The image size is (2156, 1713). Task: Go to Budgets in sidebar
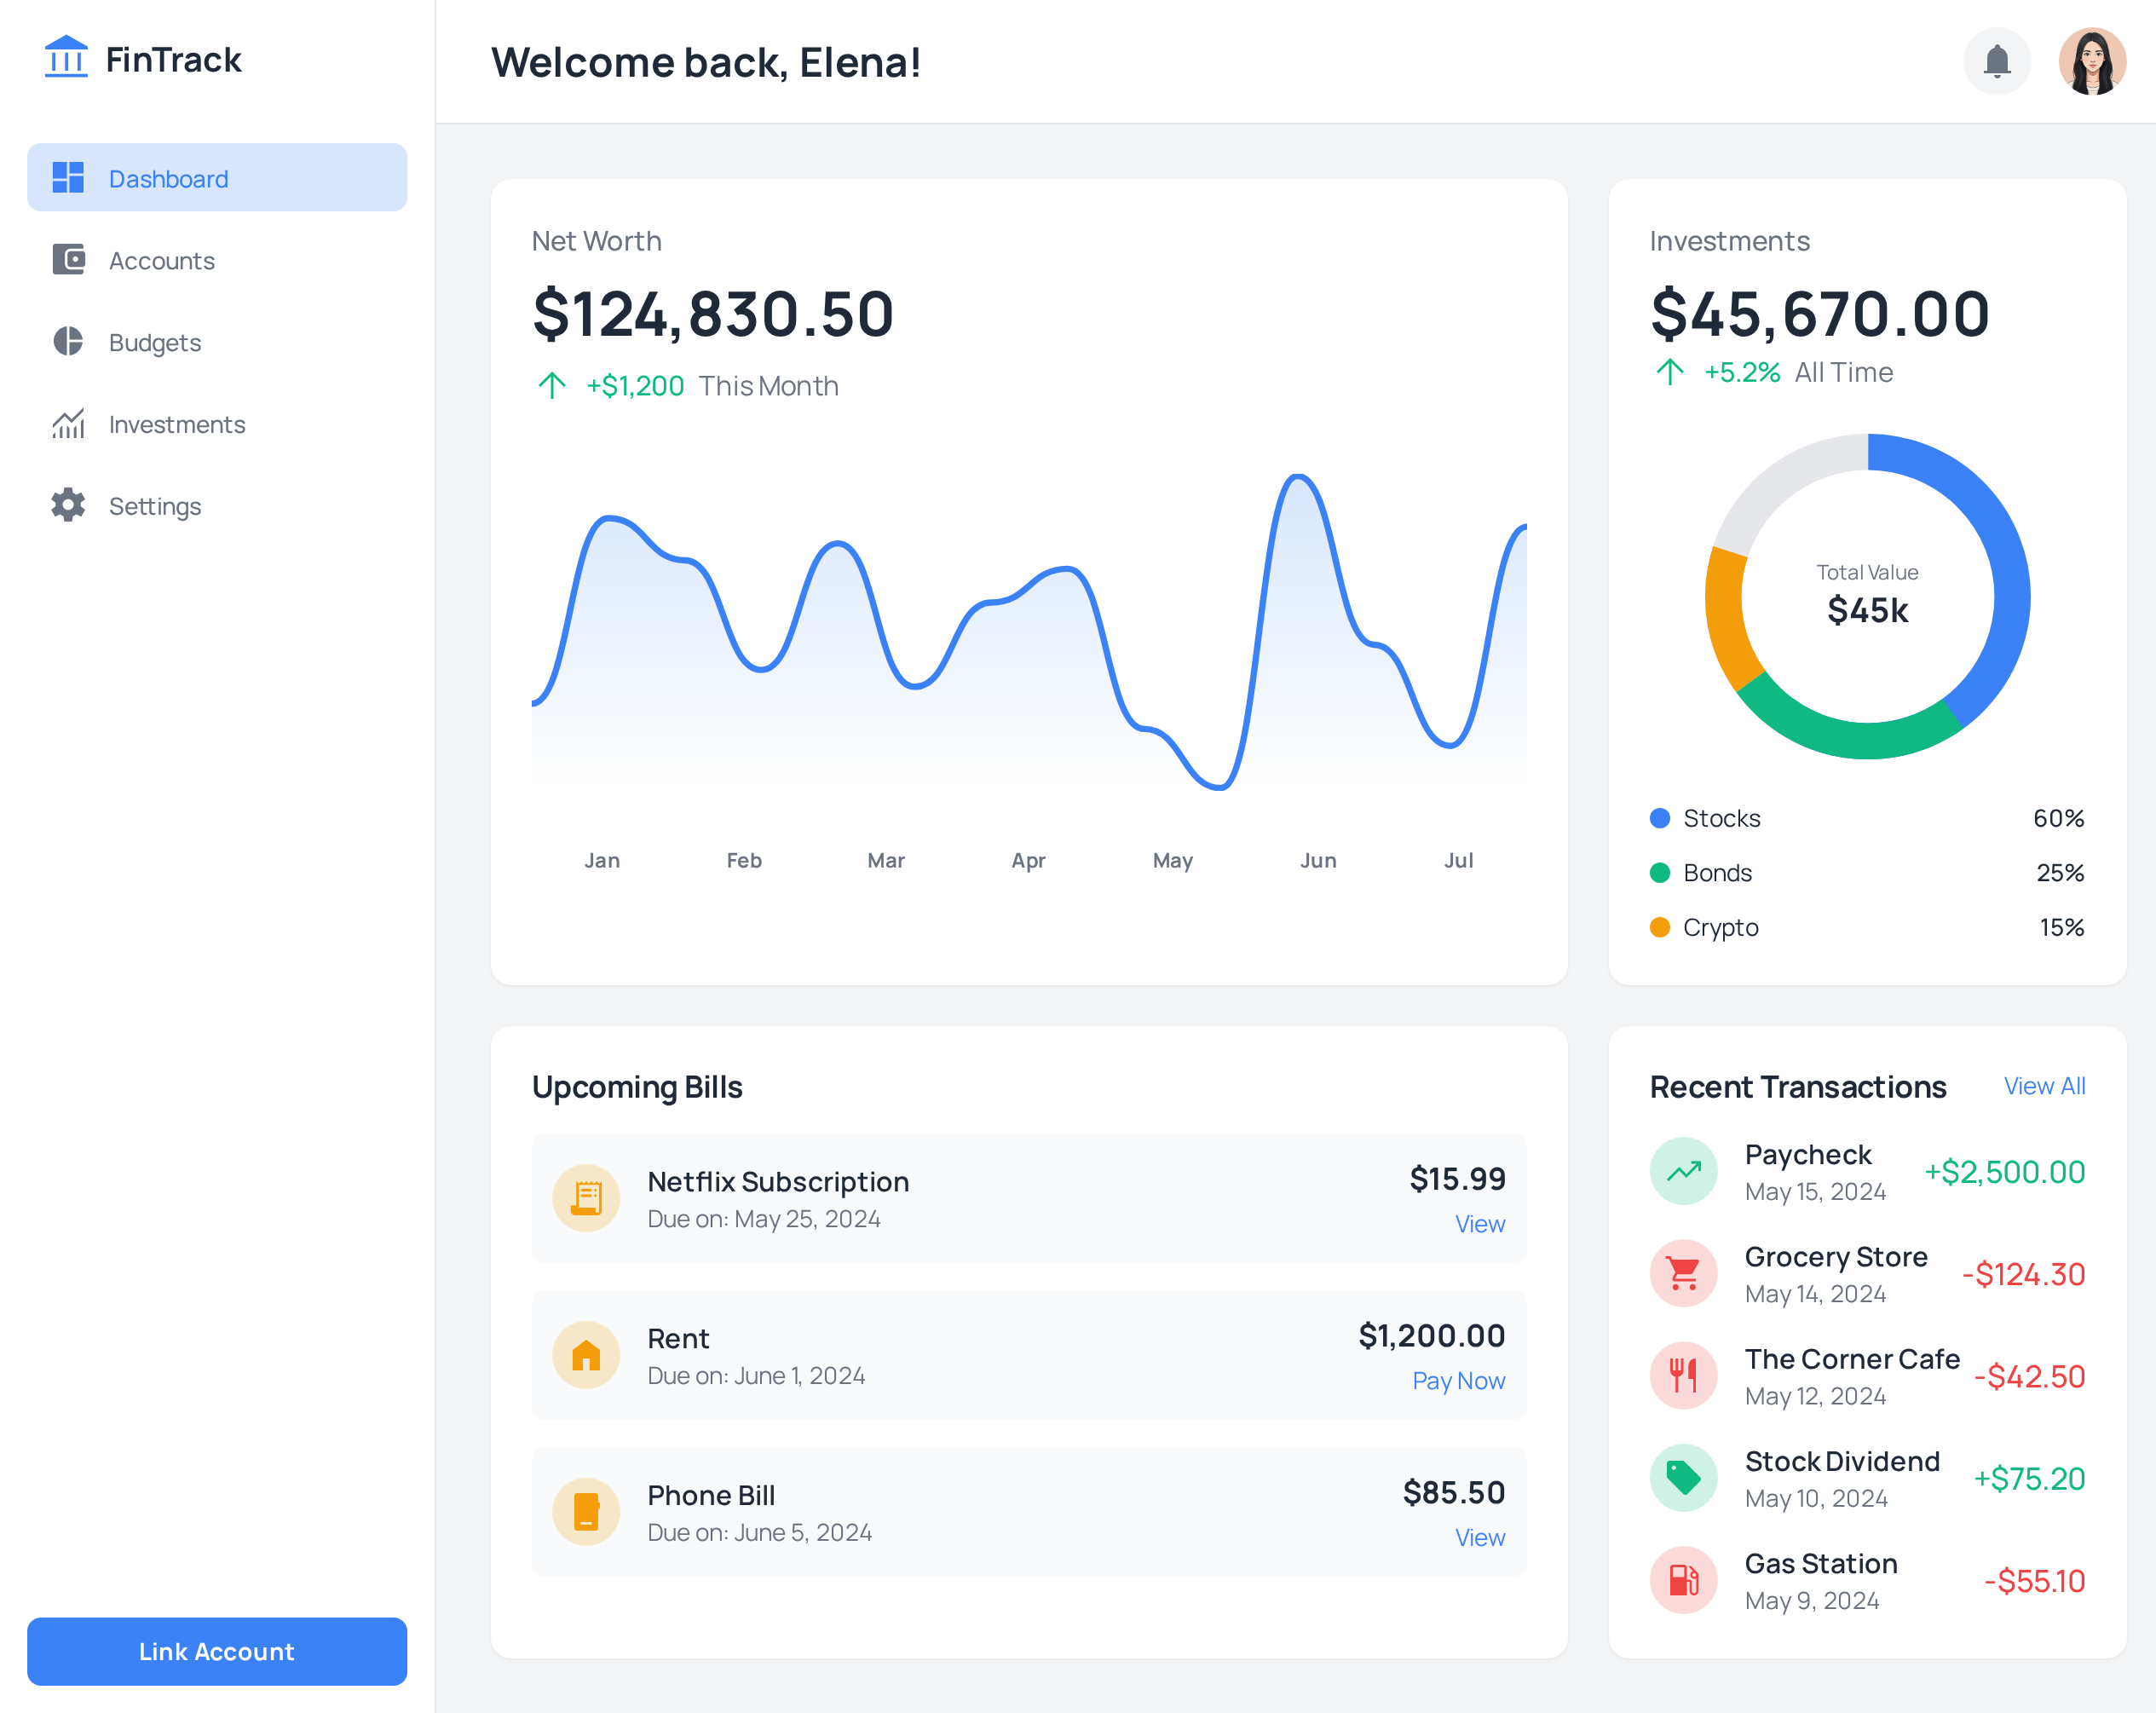pyautogui.click(x=154, y=343)
